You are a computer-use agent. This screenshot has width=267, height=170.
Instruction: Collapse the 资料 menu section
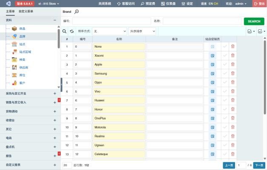pos(55,20)
